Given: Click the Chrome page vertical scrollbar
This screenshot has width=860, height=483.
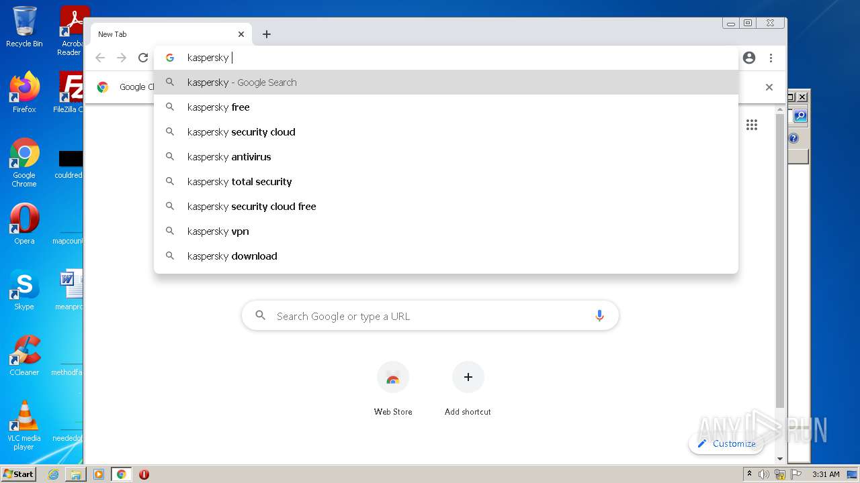Looking at the screenshot, I should (780, 262).
